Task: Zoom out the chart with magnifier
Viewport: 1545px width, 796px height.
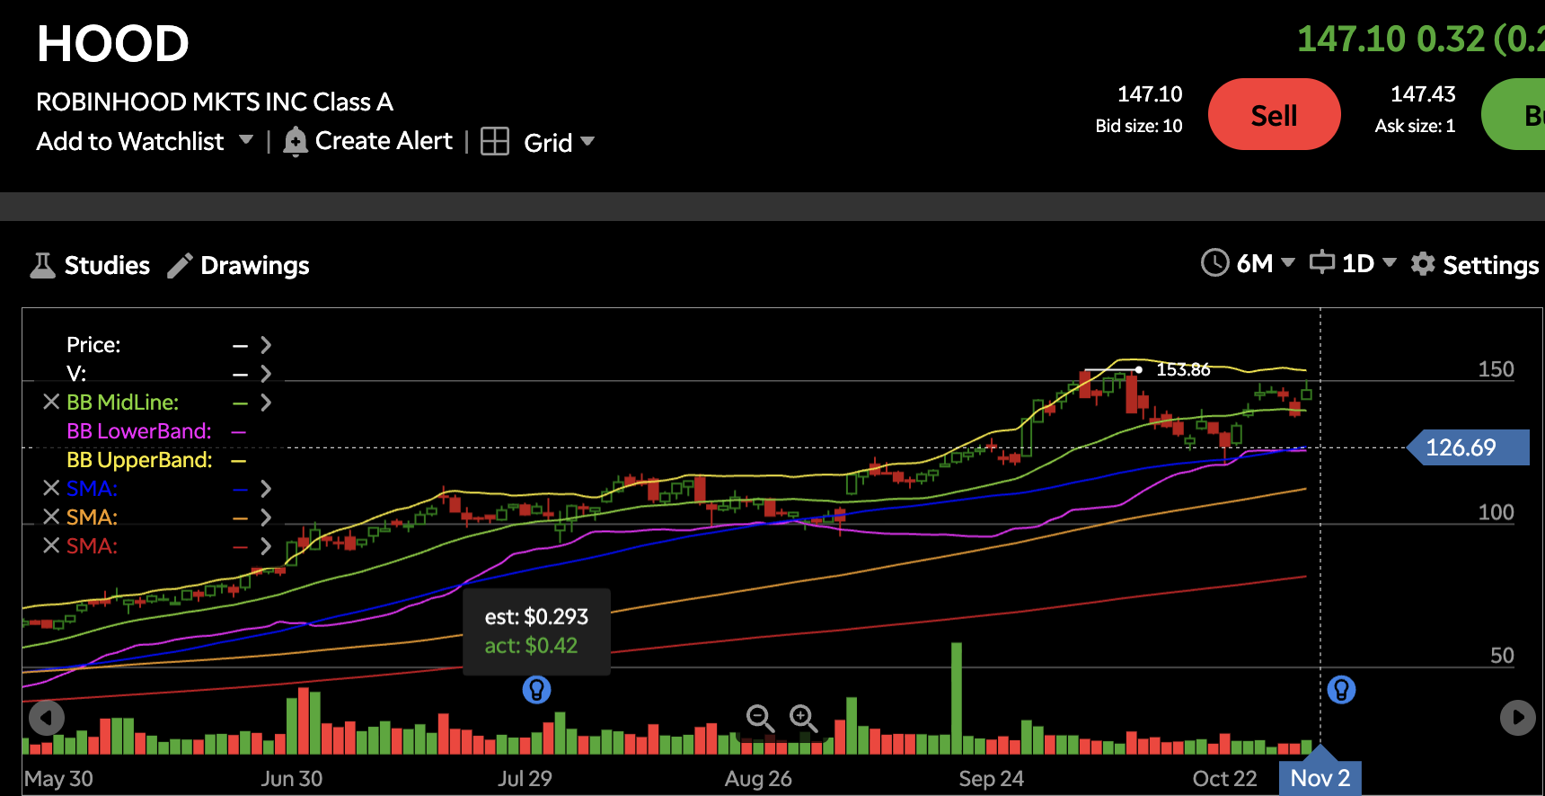Action: pyautogui.click(x=760, y=718)
